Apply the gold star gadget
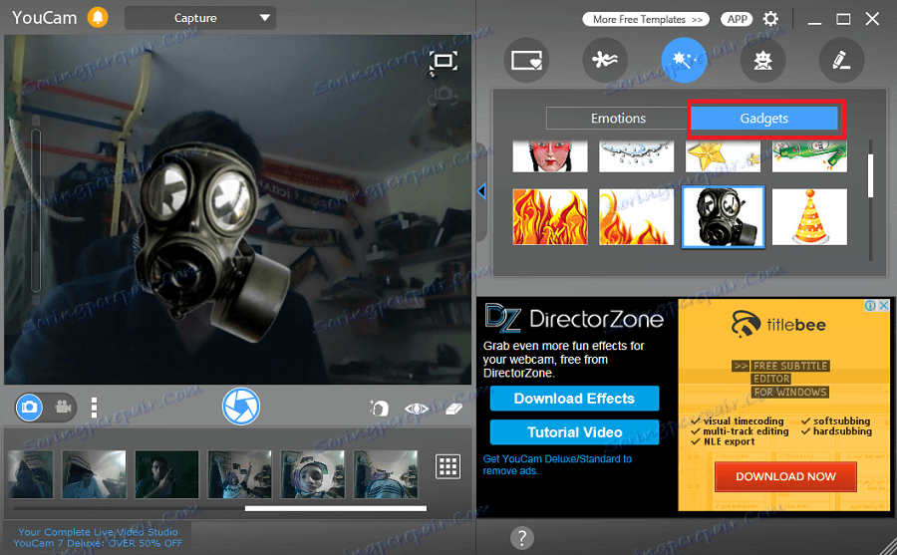 723,156
